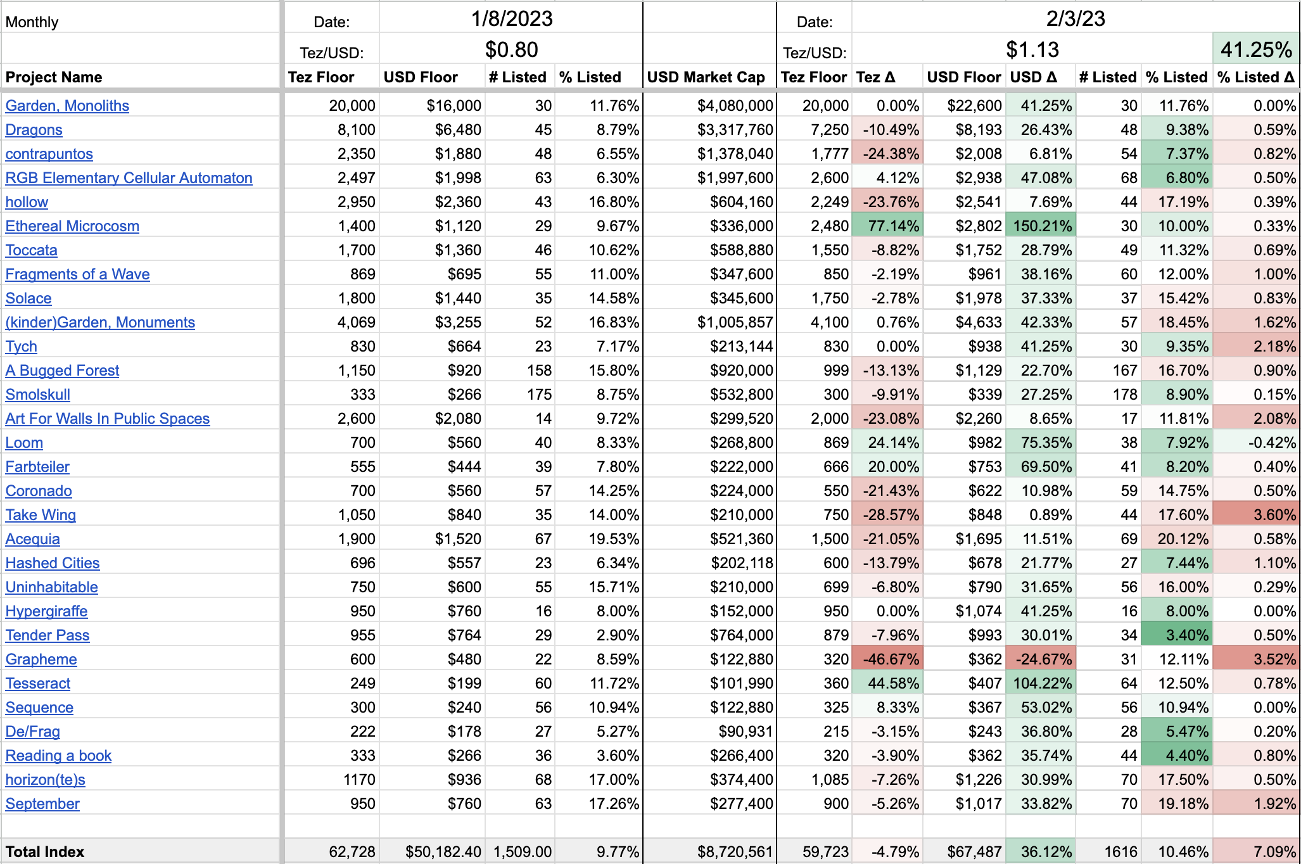Click the (kinder)Garden, Monuments link

tap(100, 322)
